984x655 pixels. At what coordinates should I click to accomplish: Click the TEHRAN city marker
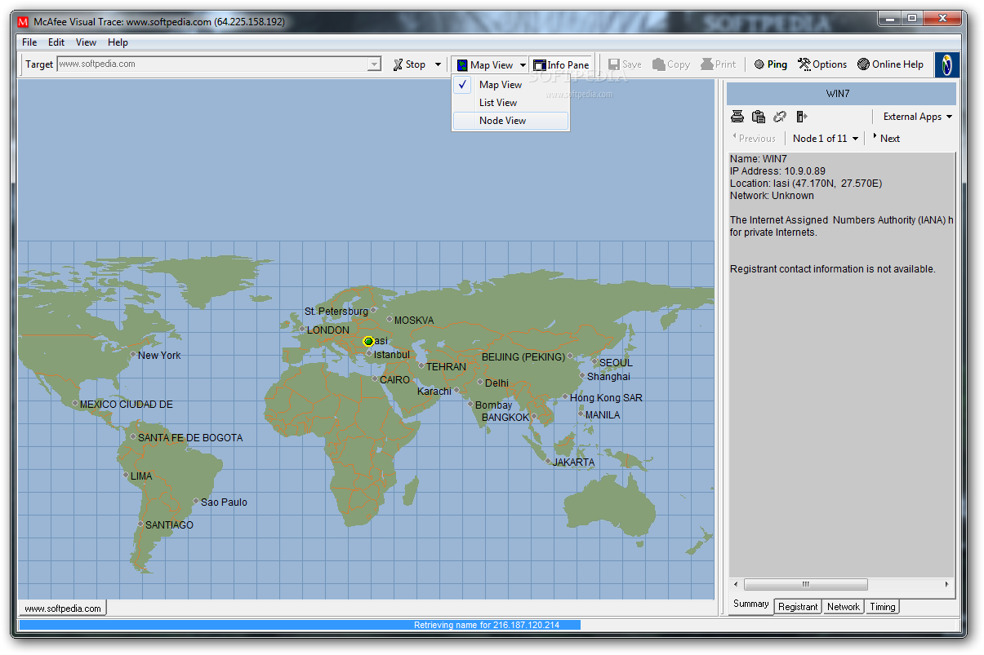coord(421,365)
